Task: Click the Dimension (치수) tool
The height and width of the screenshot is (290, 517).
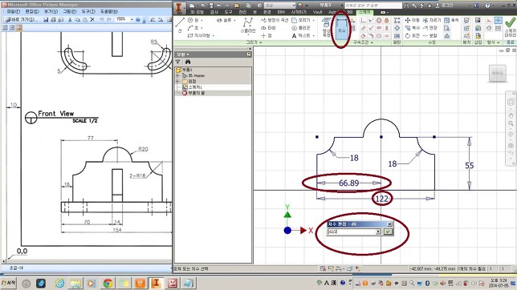Action: [341, 28]
